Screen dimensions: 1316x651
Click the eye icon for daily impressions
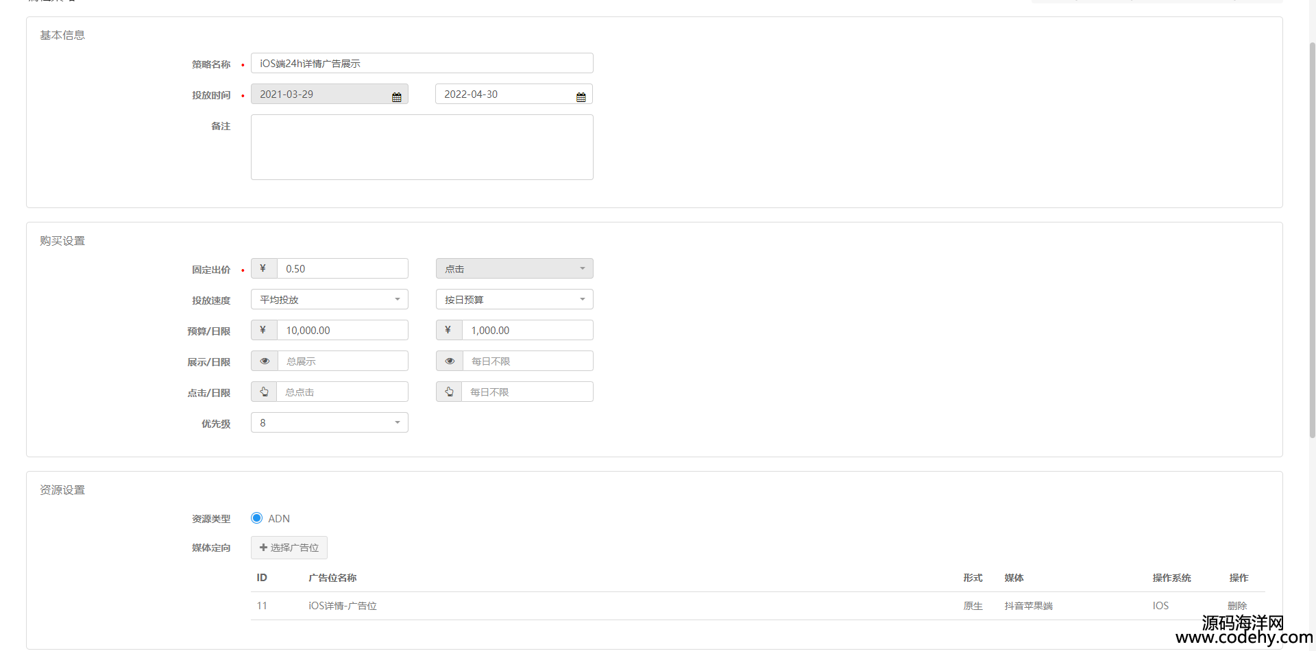coord(450,361)
